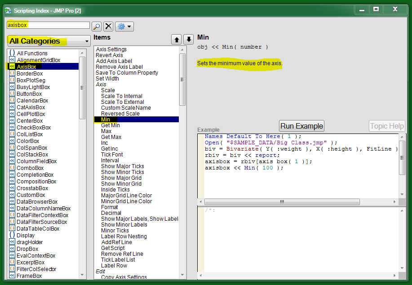
Task: Click the down arrow above Items list
Action: (189, 40)
